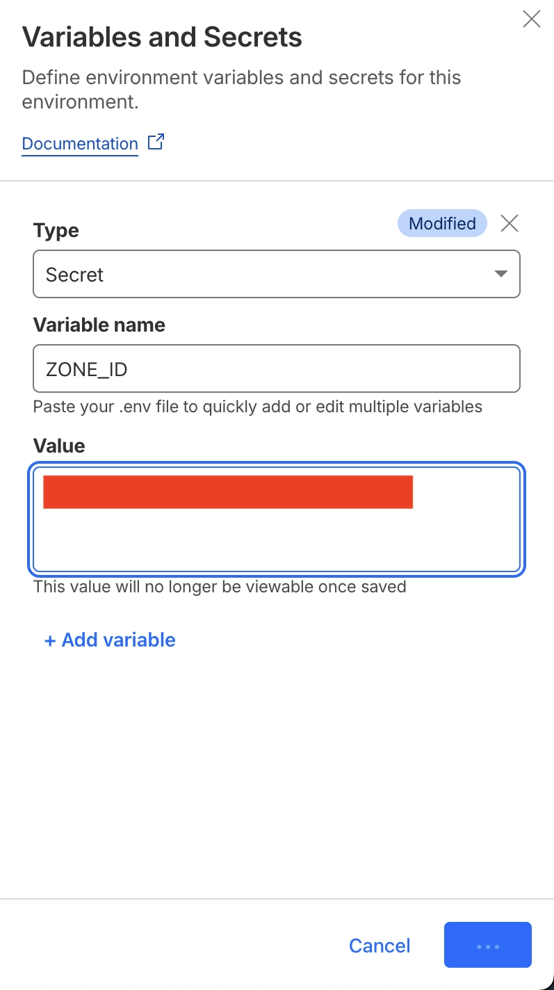Click the Cancel button
This screenshot has height=990, width=554.
pyautogui.click(x=380, y=946)
